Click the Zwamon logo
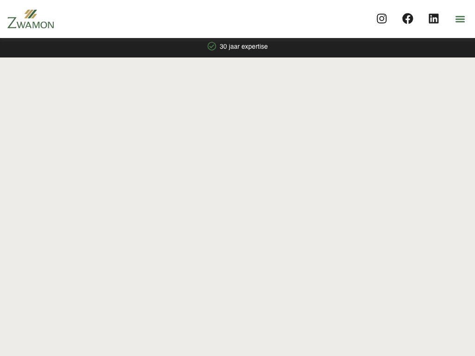This screenshot has width=475, height=356. 31,19
